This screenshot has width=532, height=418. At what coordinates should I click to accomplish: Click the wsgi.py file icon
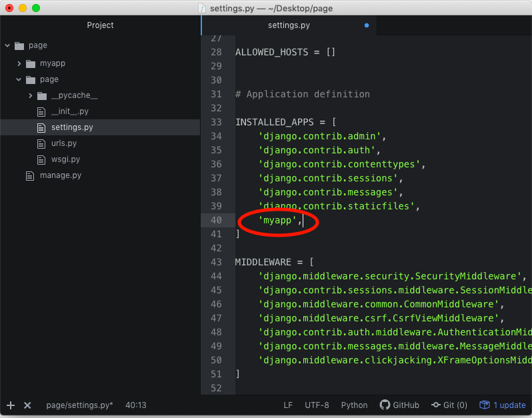click(x=41, y=159)
